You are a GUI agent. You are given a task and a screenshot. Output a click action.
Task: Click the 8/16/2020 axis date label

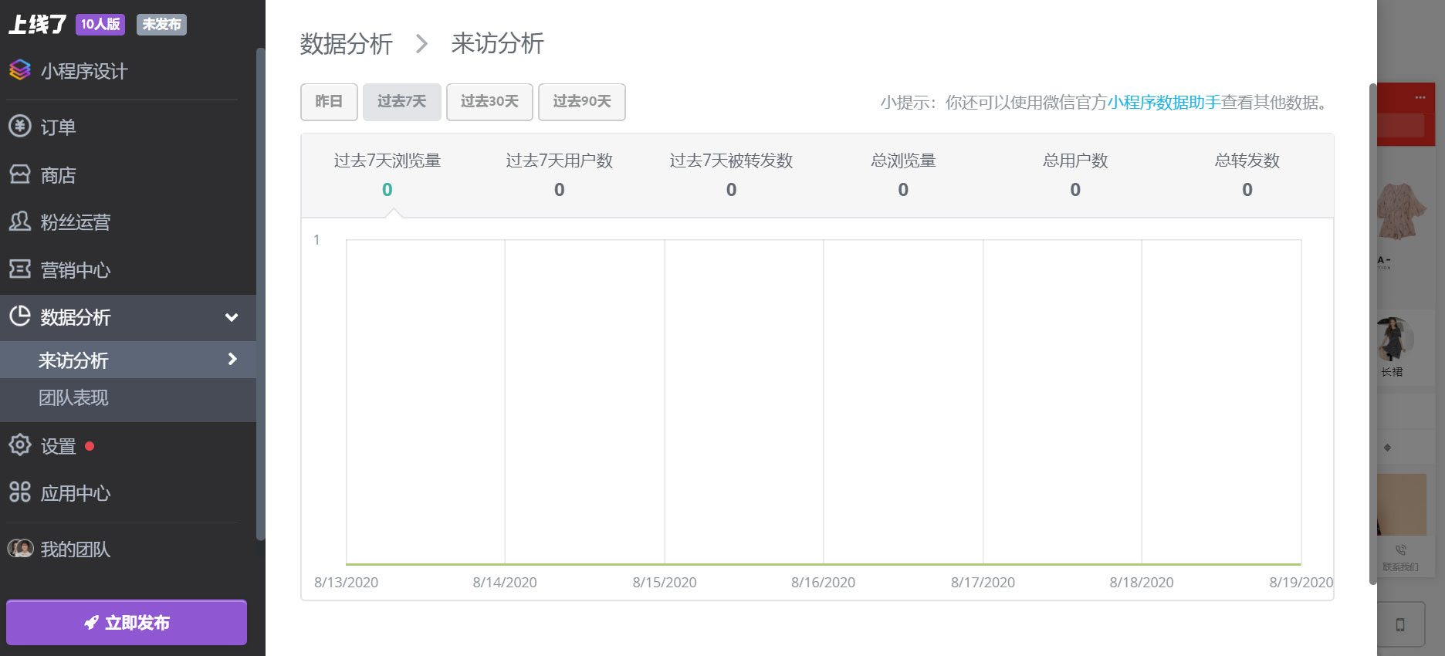(823, 583)
